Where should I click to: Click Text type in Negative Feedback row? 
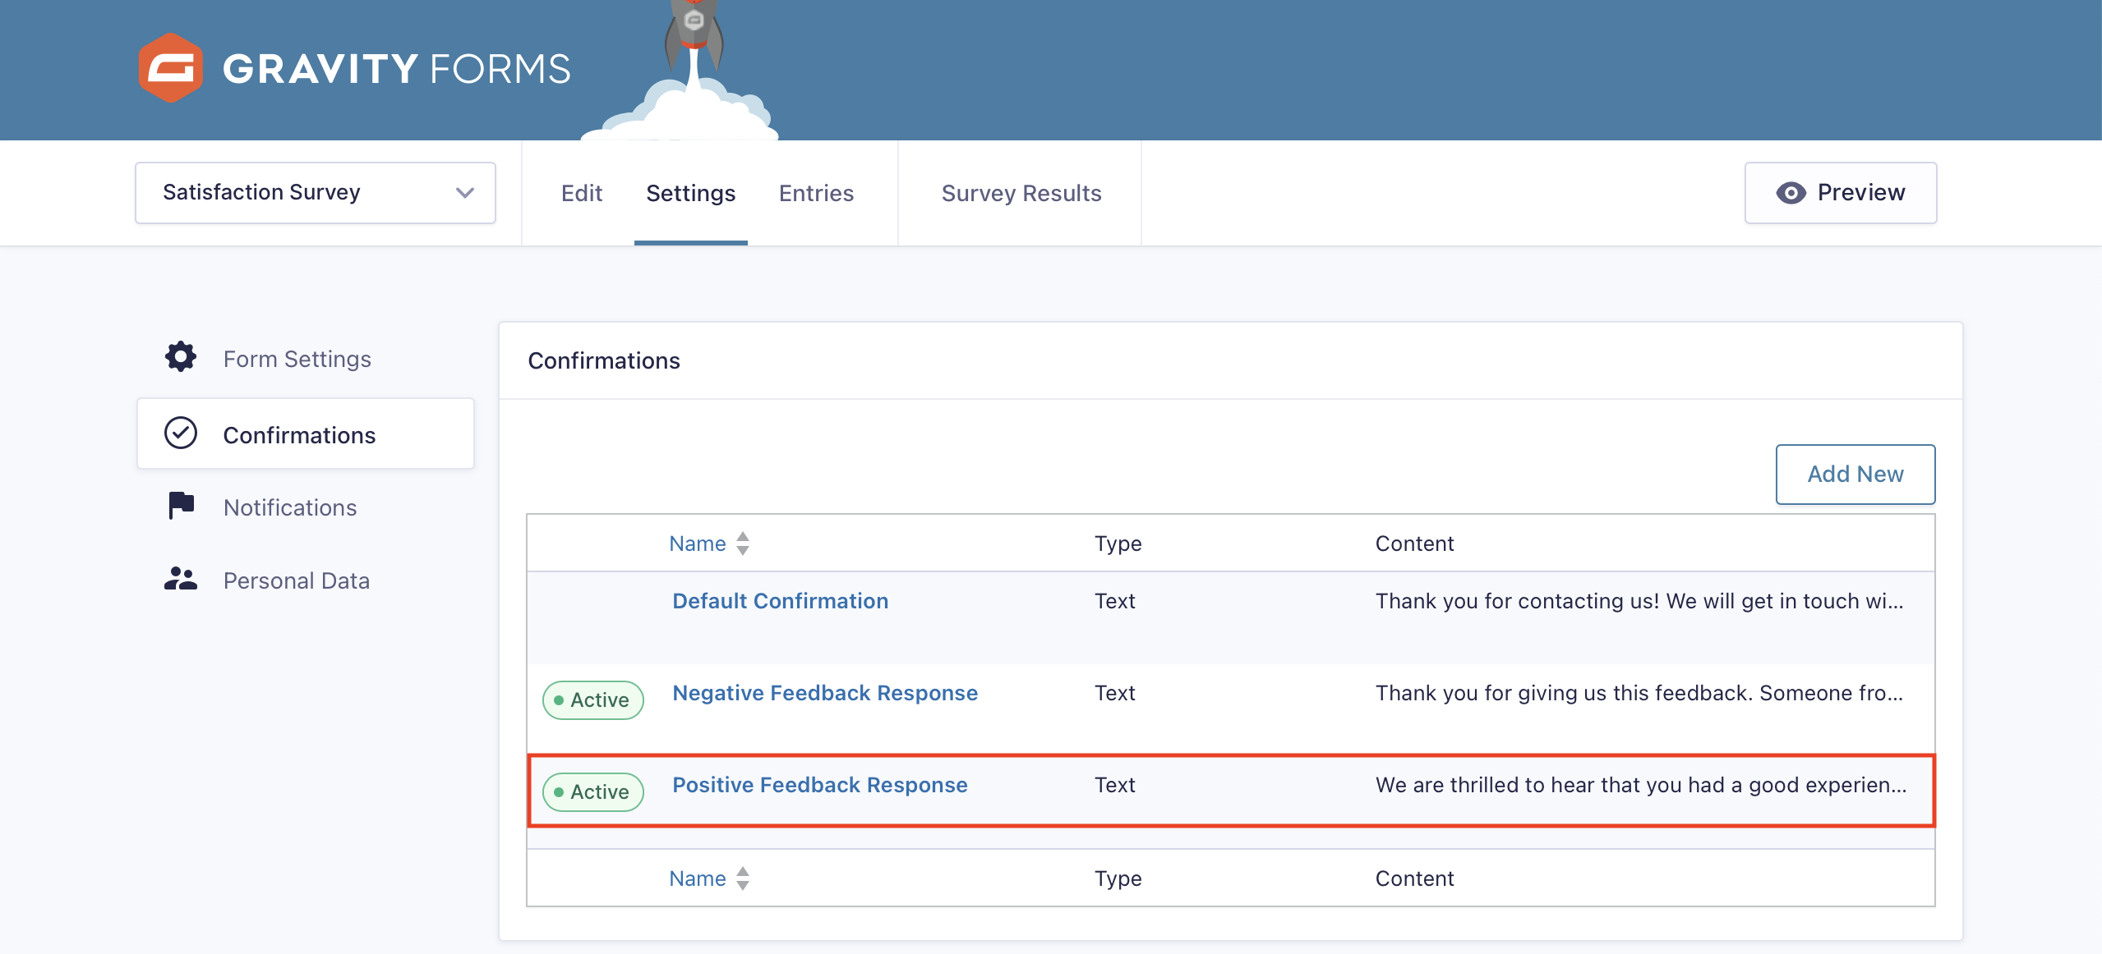coord(1115,693)
